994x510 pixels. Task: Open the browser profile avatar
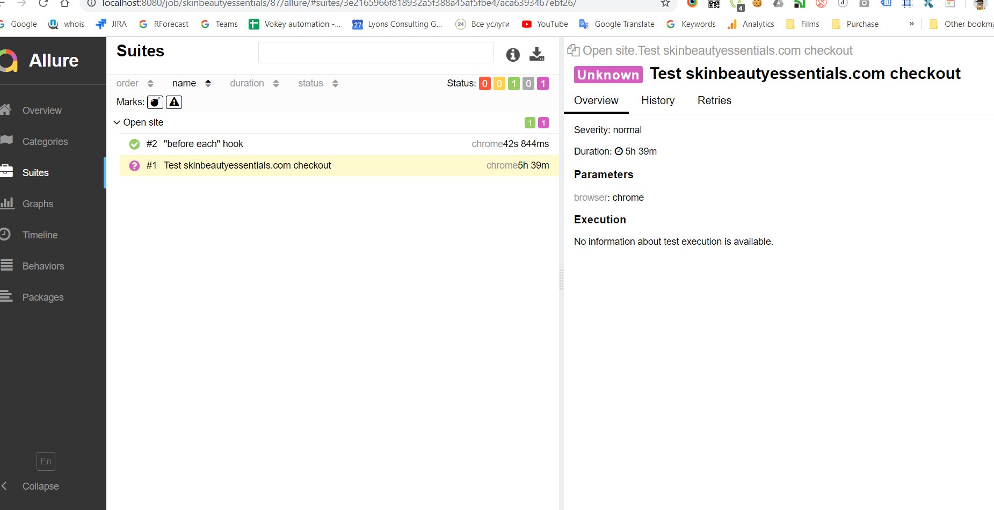click(x=980, y=4)
